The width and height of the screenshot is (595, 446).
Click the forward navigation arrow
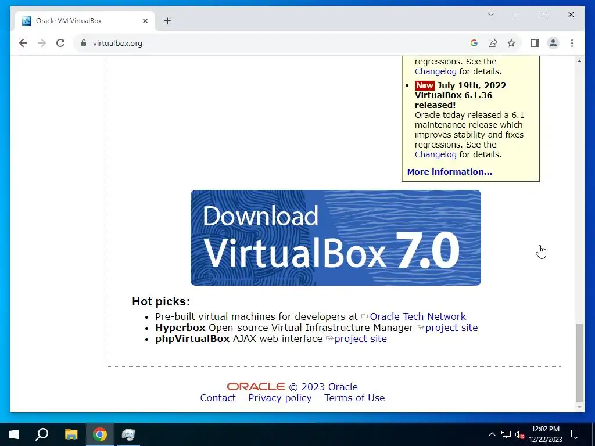coord(42,43)
